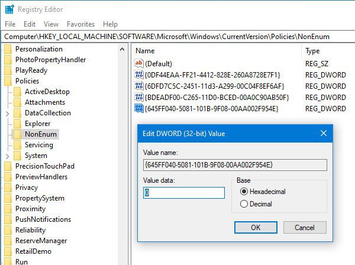Viewport: 355px width, 265px height.
Task: Select the PushNotifications folder icon
Action: [x=8, y=219]
